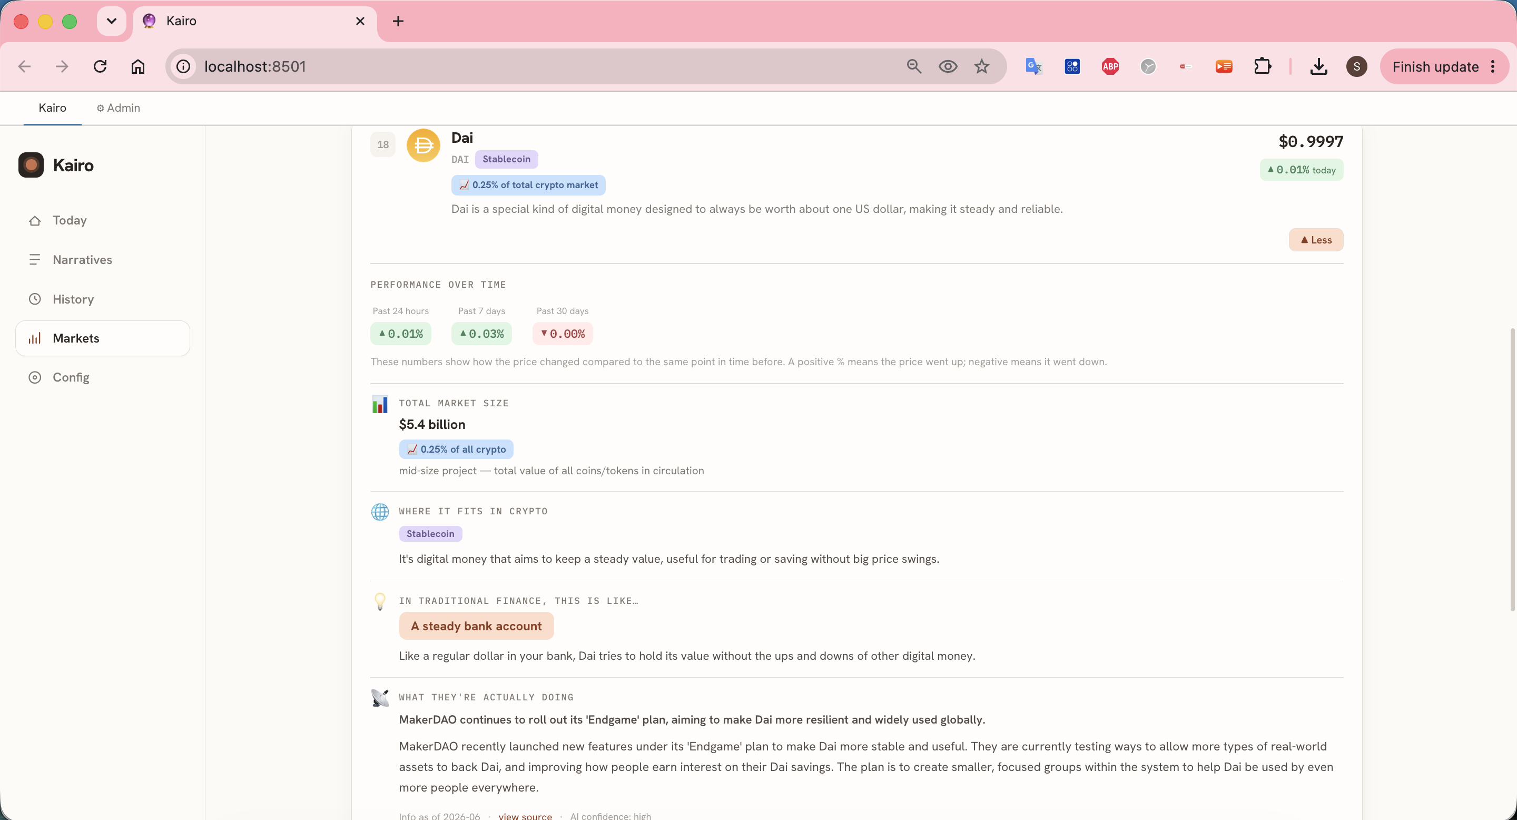Click the globe icon beside Where It Fits

click(380, 512)
